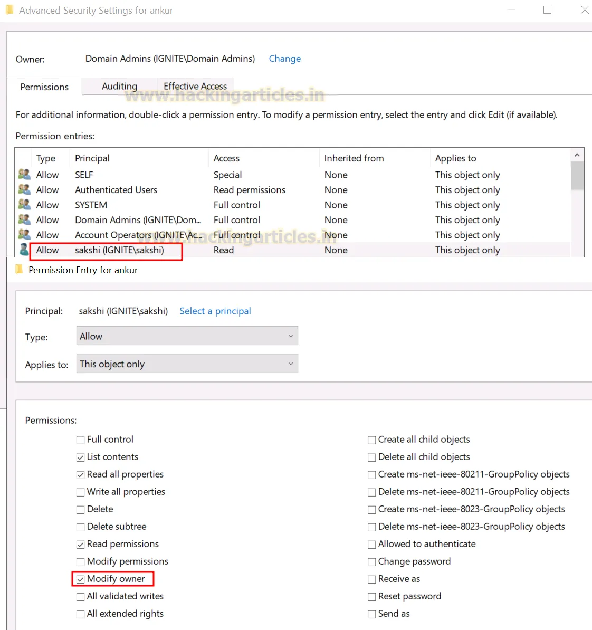The image size is (592, 630).
Task: Click the Account Operators entry icon
Action: [x=24, y=235]
